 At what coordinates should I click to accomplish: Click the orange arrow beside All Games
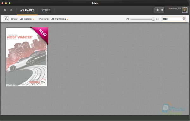point(34,19)
